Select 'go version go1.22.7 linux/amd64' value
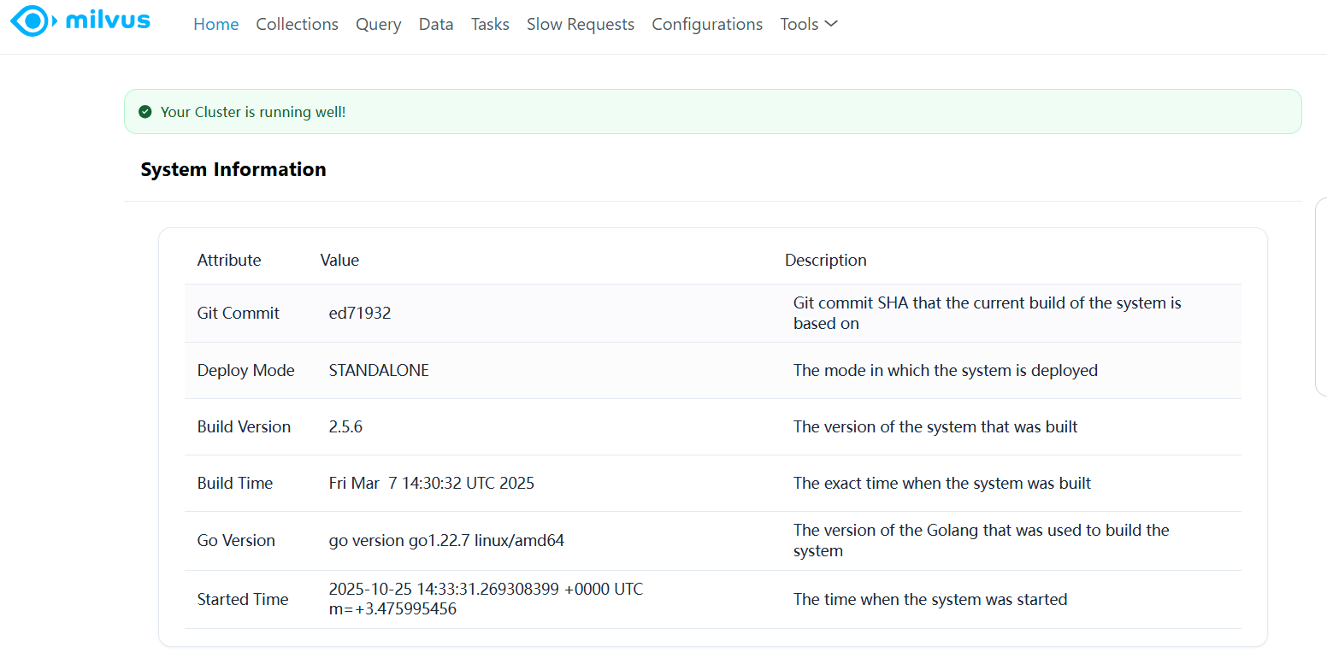Image resolution: width=1327 pixels, height=652 pixels. click(x=446, y=540)
